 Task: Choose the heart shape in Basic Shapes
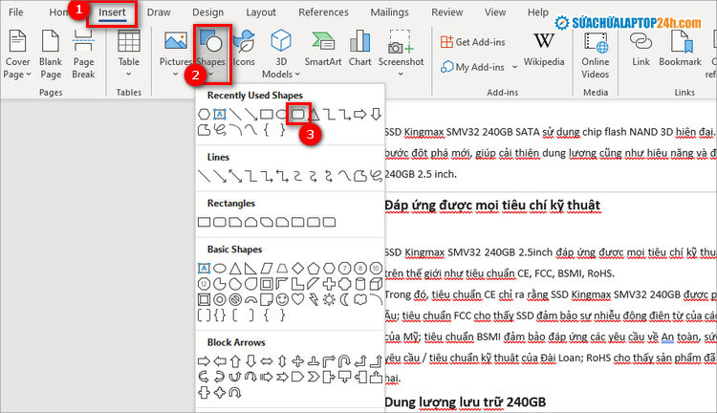[x=298, y=300]
